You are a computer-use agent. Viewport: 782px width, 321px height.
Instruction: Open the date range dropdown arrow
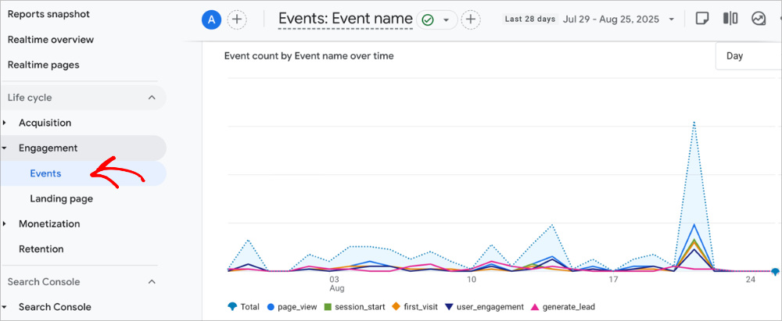[671, 20]
